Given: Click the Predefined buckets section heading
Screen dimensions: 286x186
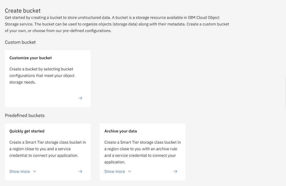Looking at the screenshot, I should 25,115.
